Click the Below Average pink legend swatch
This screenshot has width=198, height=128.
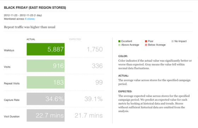(146, 45)
